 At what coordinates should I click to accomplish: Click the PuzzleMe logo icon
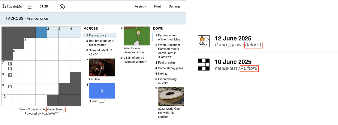coord(4,6)
